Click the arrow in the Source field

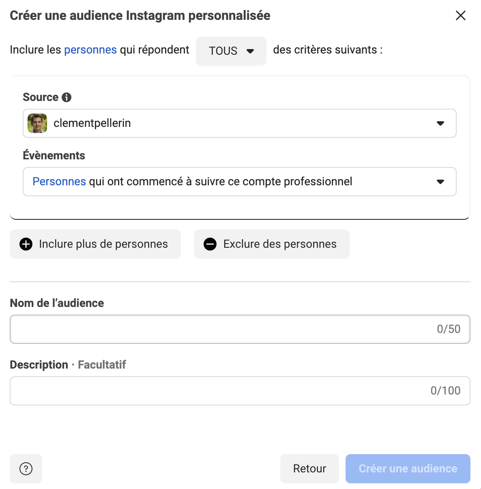440,123
